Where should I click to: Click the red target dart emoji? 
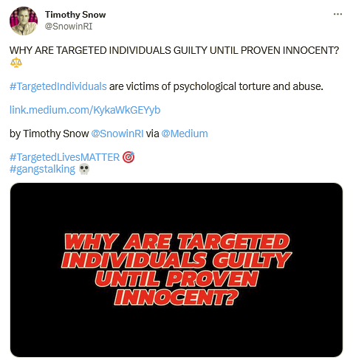[128, 157]
